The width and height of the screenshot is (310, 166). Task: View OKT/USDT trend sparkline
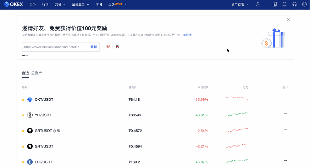point(237,99)
